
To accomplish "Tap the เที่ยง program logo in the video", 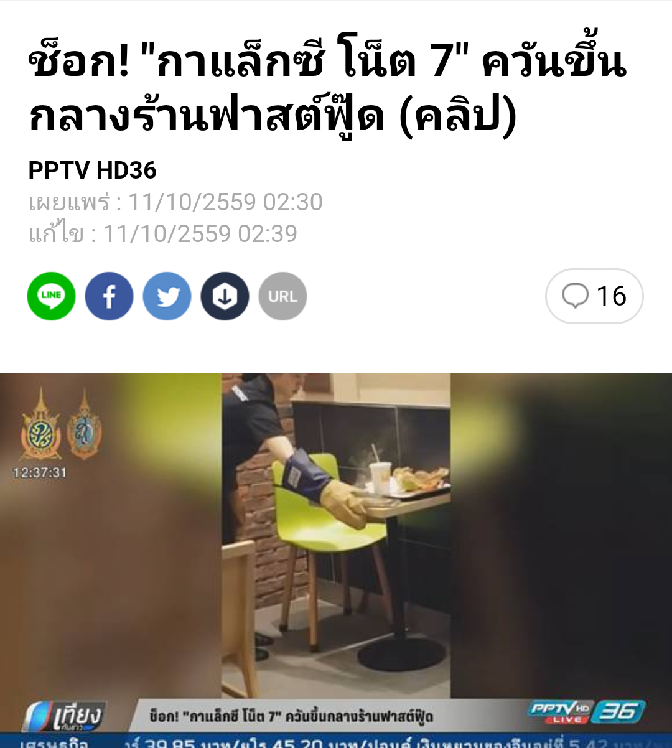I will pyautogui.click(x=65, y=717).
